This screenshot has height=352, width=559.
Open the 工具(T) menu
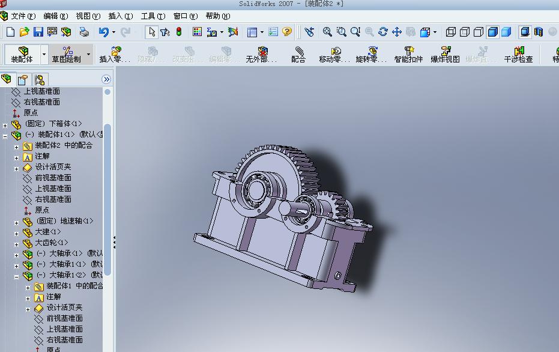pyautogui.click(x=153, y=16)
